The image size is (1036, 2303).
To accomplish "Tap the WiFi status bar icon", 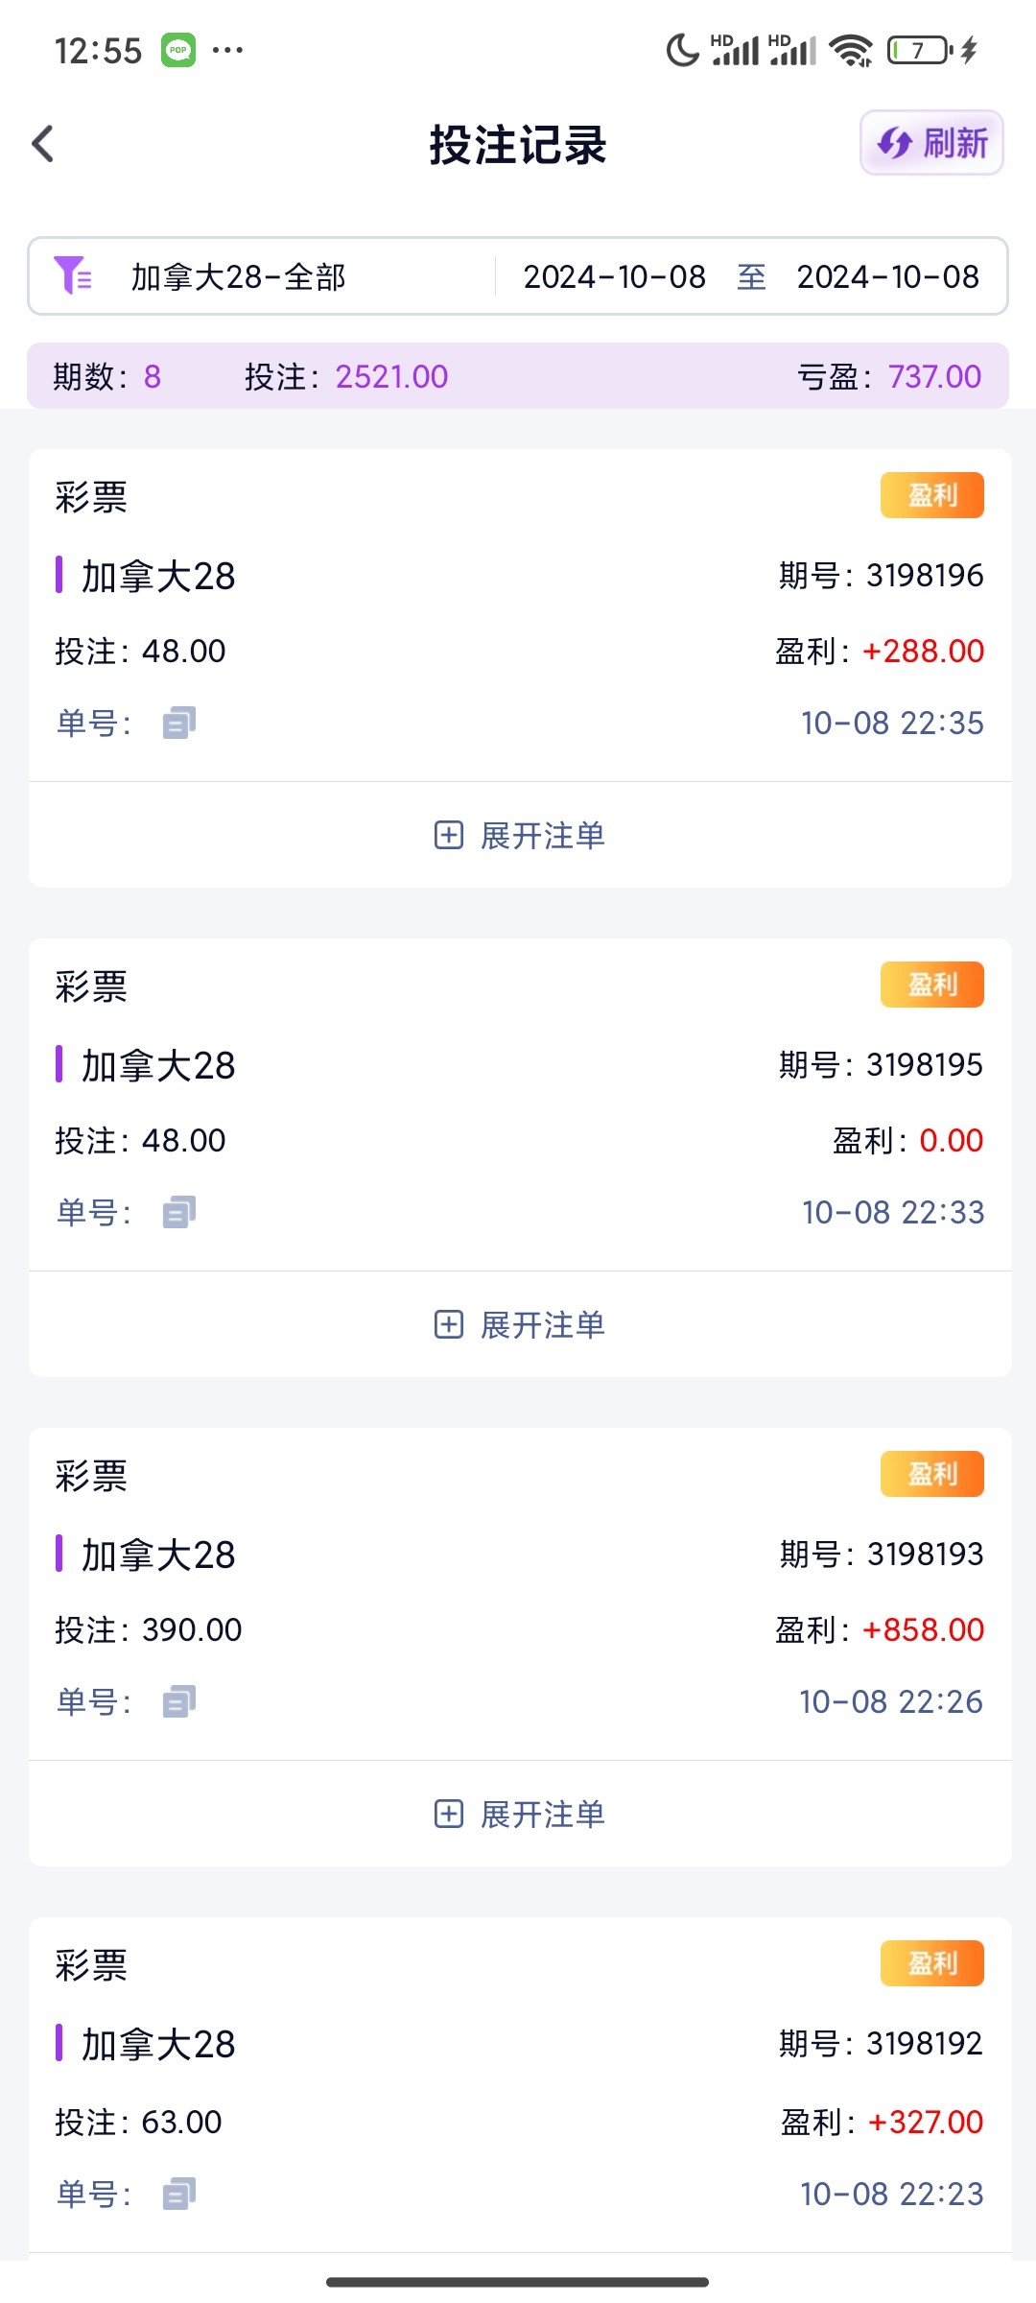I will pos(851,50).
